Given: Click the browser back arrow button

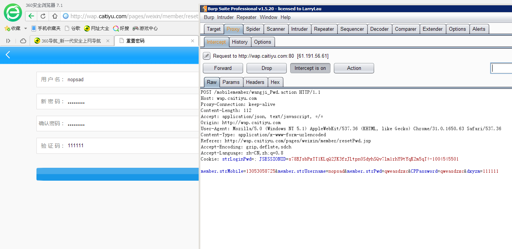Looking at the screenshot, I should click(32, 16).
